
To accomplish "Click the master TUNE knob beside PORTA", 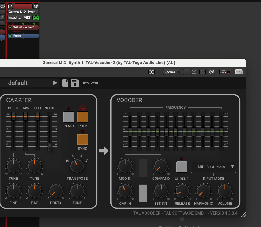I will click(x=77, y=191).
